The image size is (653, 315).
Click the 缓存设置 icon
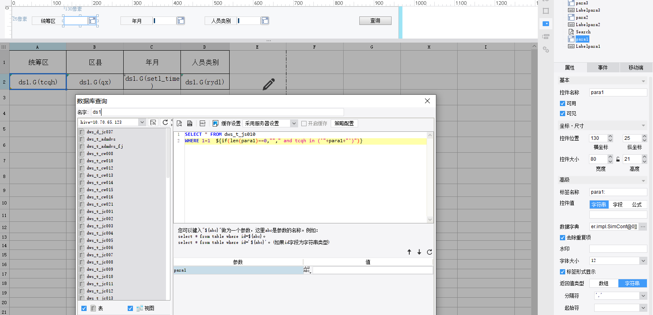[x=216, y=123]
